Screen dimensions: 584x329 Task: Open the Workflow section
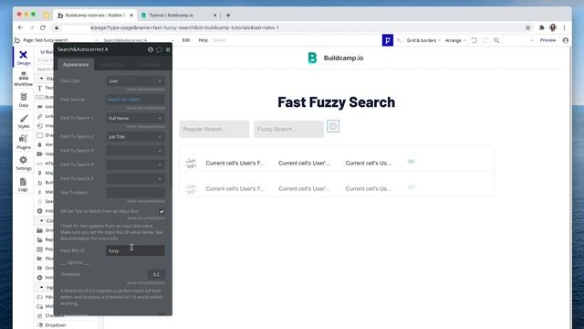point(24,79)
